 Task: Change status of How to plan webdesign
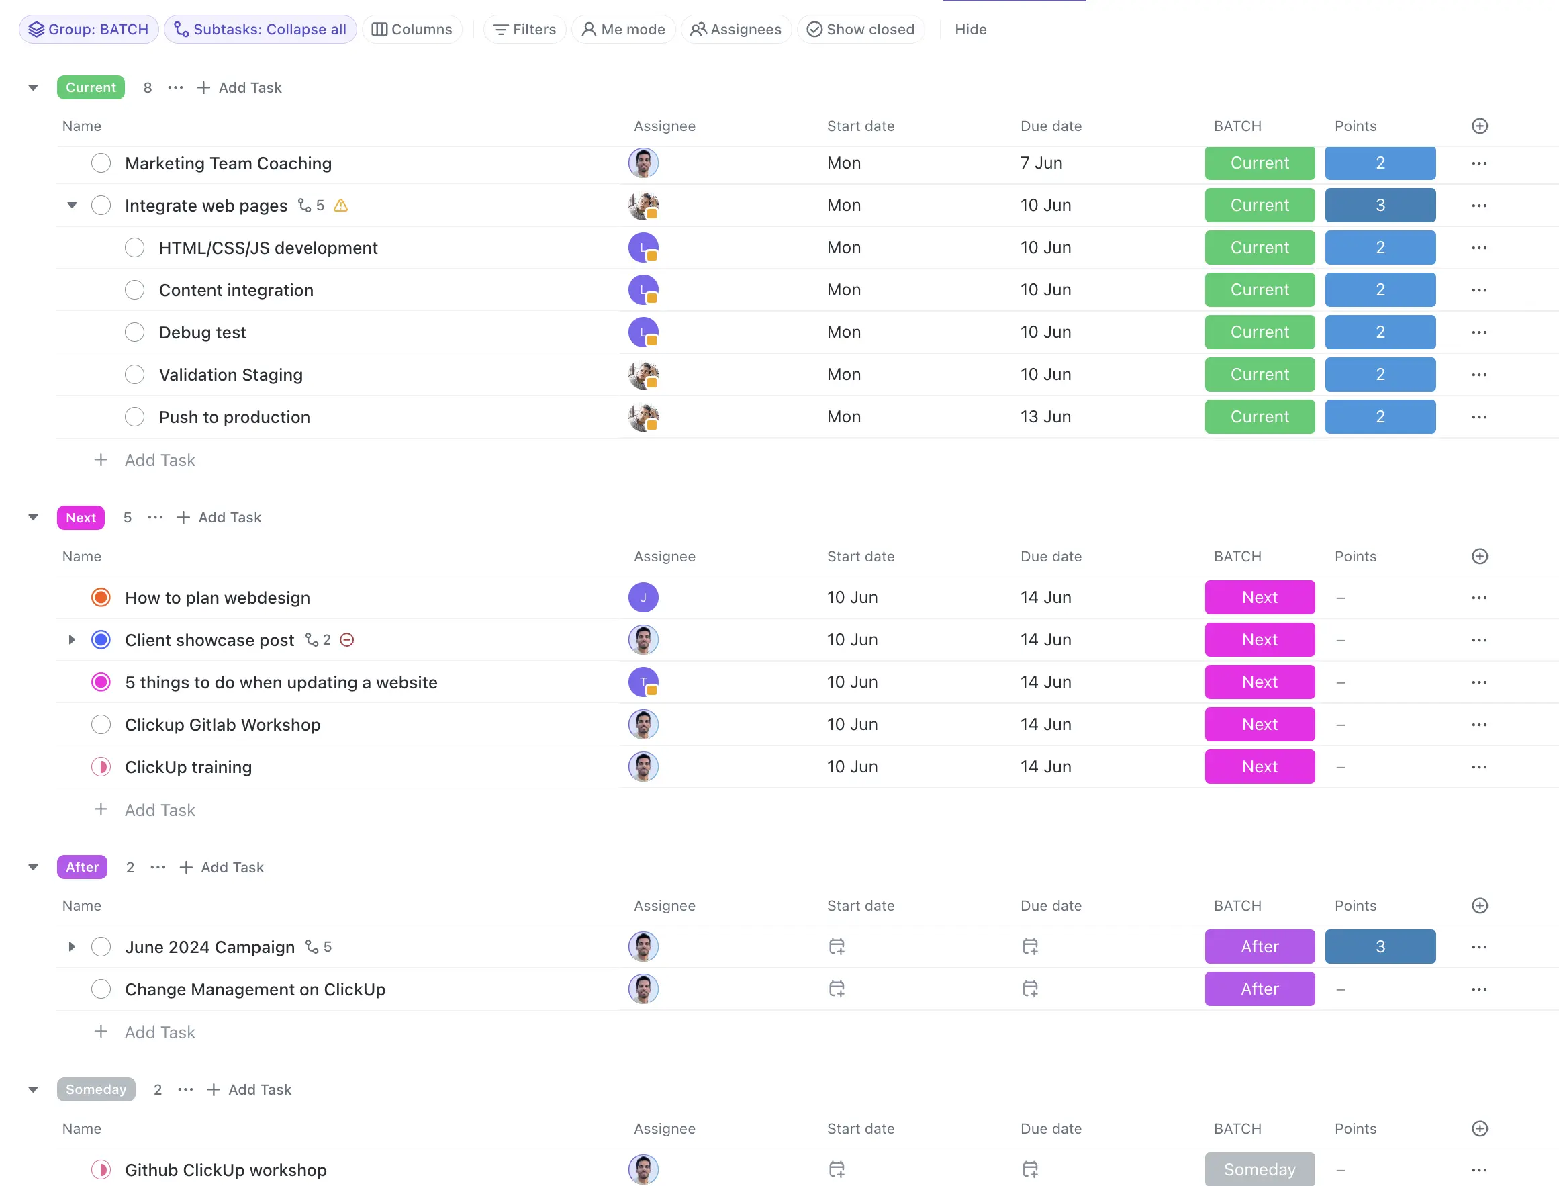click(x=101, y=598)
